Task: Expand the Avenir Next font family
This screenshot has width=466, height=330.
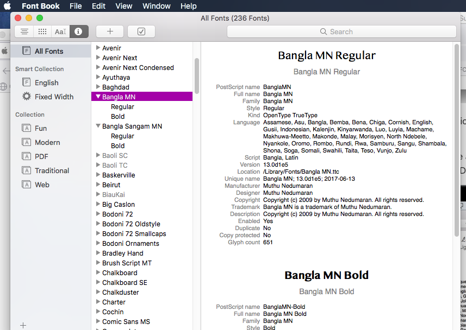Action: [98, 58]
